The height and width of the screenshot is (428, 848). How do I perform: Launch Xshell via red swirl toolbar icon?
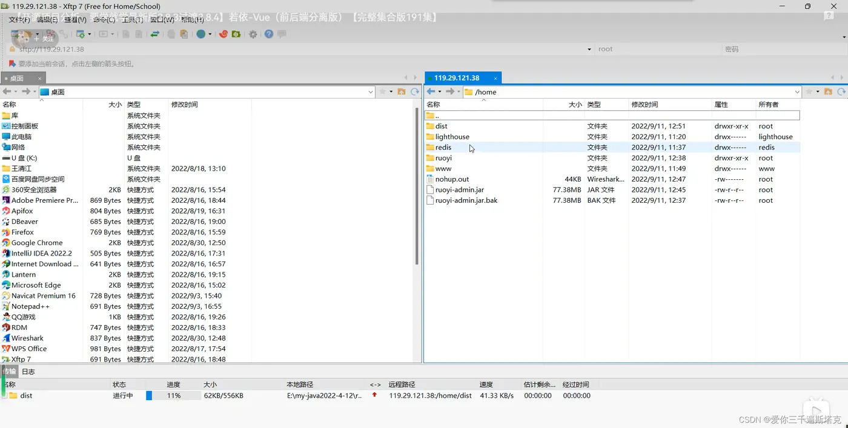coord(224,35)
